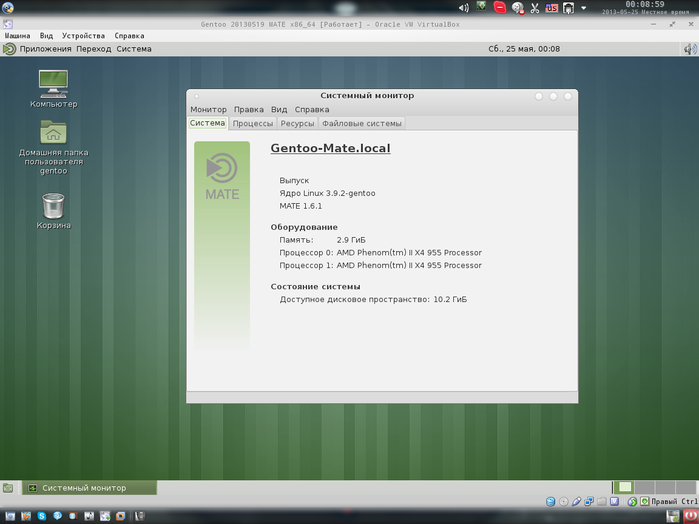The height and width of the screenshot is (524, 699).
Task: Launch music note player from host taskbar
Action: (89, 516)
